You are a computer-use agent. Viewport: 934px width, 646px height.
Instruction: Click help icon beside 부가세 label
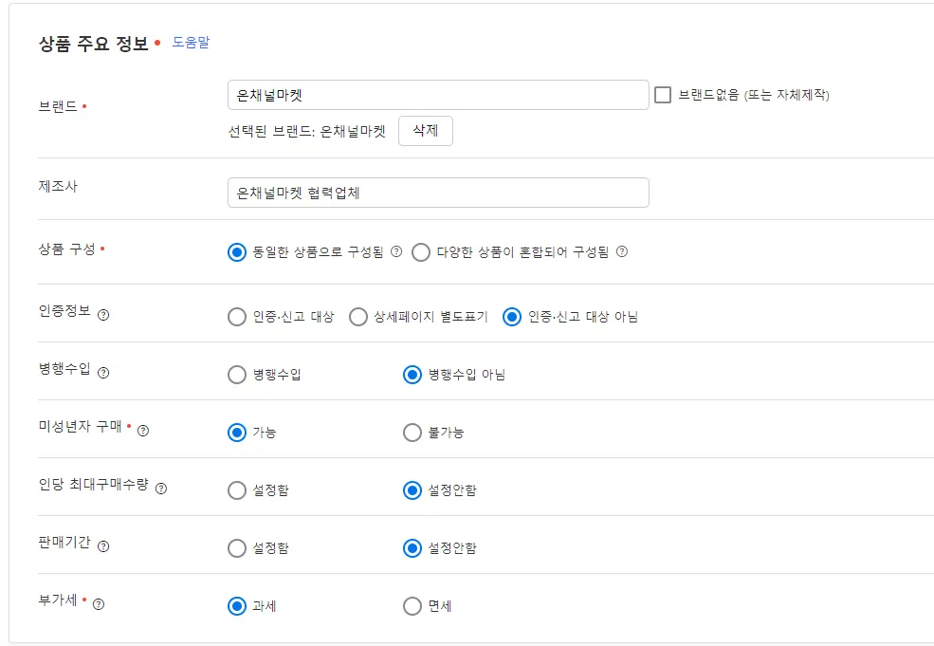tap(99, 604)
